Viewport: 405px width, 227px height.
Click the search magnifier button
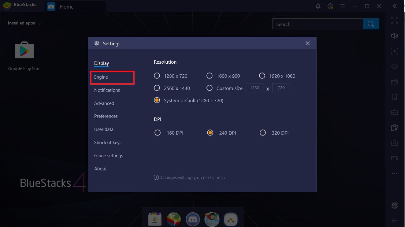pos(371,24)
